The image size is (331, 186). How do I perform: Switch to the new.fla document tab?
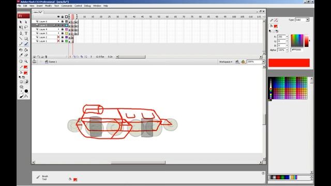tap(38, 12)
